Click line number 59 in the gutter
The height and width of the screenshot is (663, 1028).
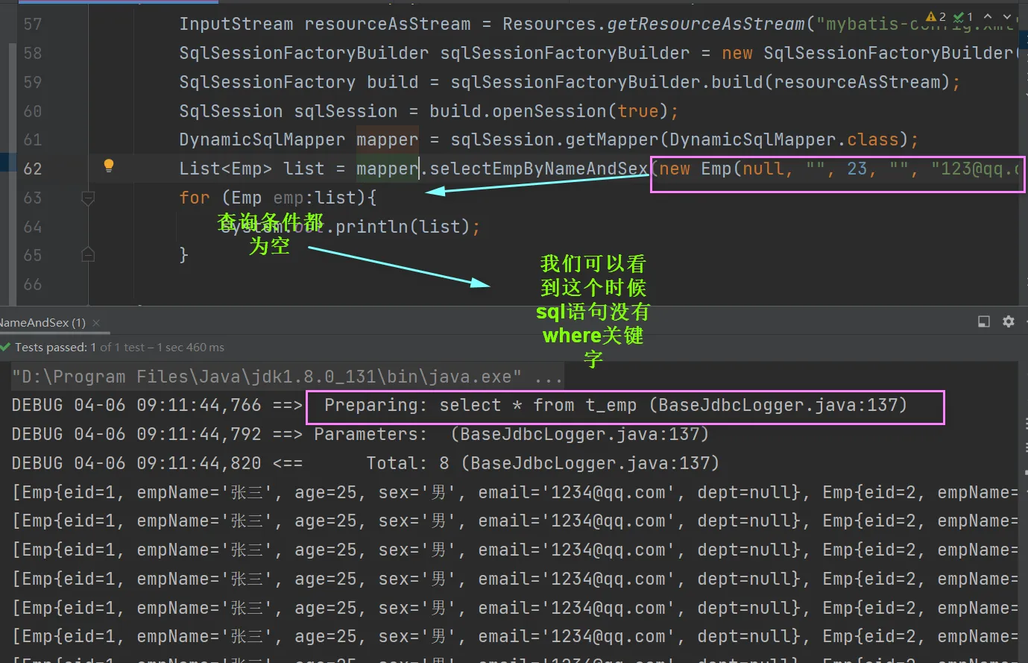coord(33,82)
